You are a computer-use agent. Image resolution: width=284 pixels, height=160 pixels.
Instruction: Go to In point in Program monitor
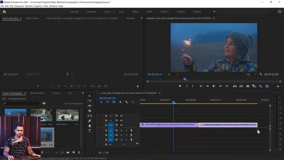point(201,86)
